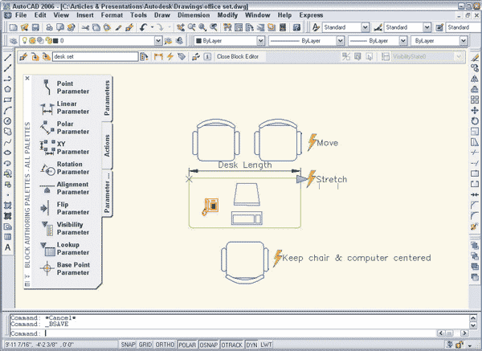Click the Move modify tool icon
The image size is (482, 351).
point(475,110)
